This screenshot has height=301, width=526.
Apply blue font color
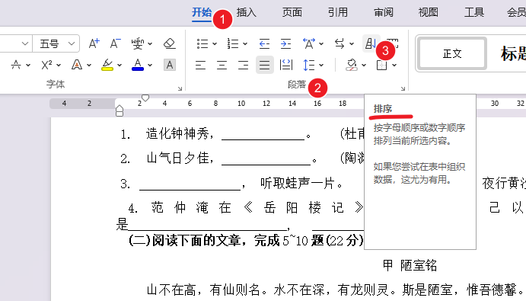138,64
